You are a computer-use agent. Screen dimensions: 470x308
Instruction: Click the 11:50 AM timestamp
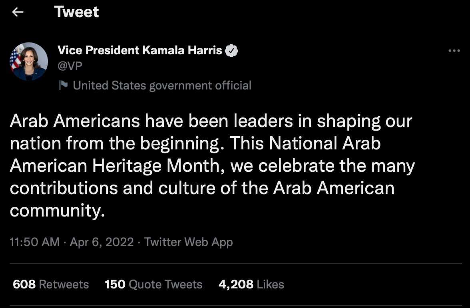(x=35, y=242)
